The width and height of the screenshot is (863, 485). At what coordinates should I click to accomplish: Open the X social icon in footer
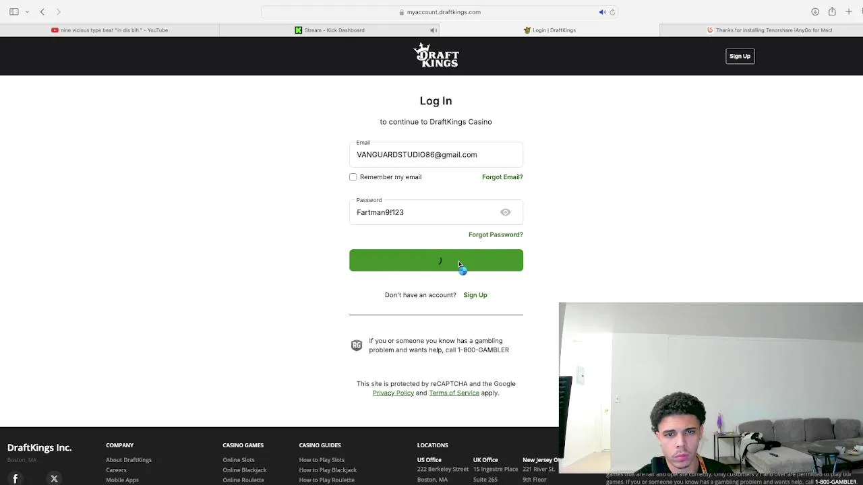[54, 478]
